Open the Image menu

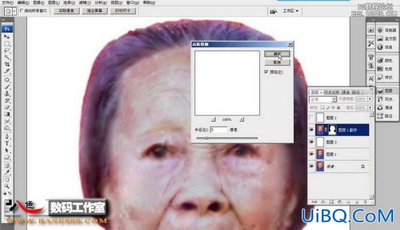click(x=39, y=2)
